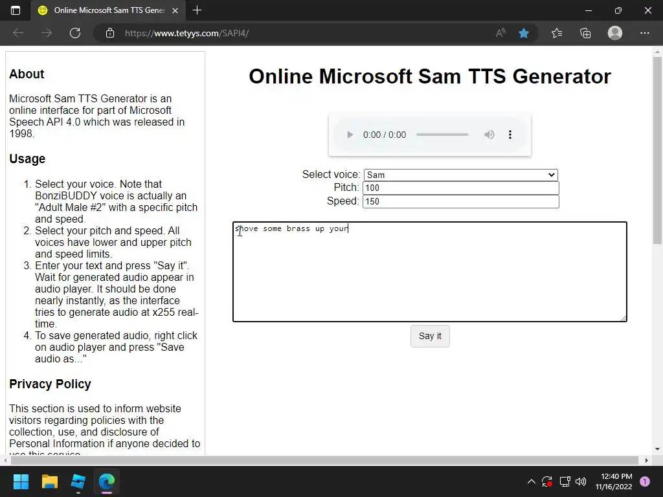
Task: Click the Online Microsoft Sam TTS Generator title
Action: (x=430, y=76)
